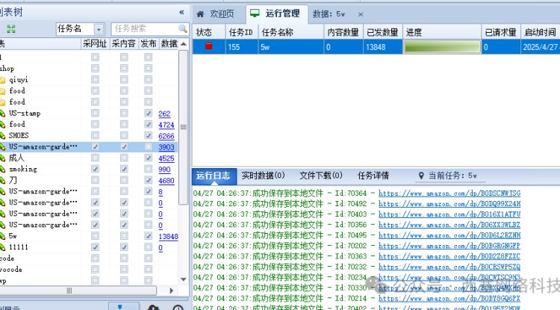
Task: Collapse the task list tree panel
Action: (x=181, y=12)
